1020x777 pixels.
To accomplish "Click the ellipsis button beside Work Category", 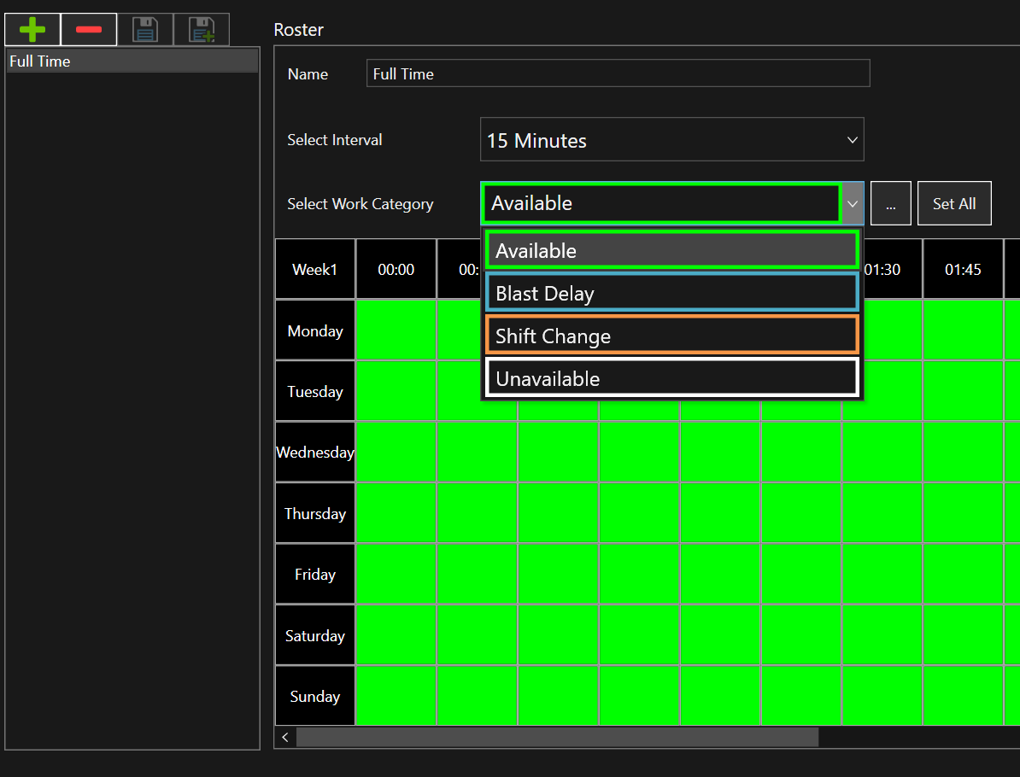I will pos(891,204).
